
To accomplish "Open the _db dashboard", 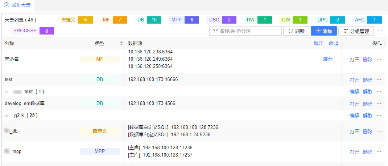I will 355,131.
